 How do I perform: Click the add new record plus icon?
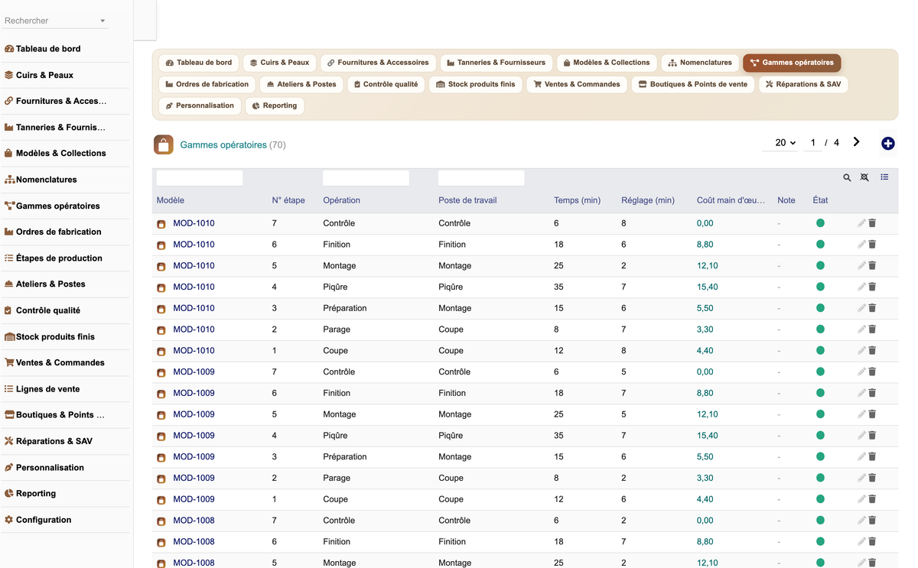pos(887,144)
